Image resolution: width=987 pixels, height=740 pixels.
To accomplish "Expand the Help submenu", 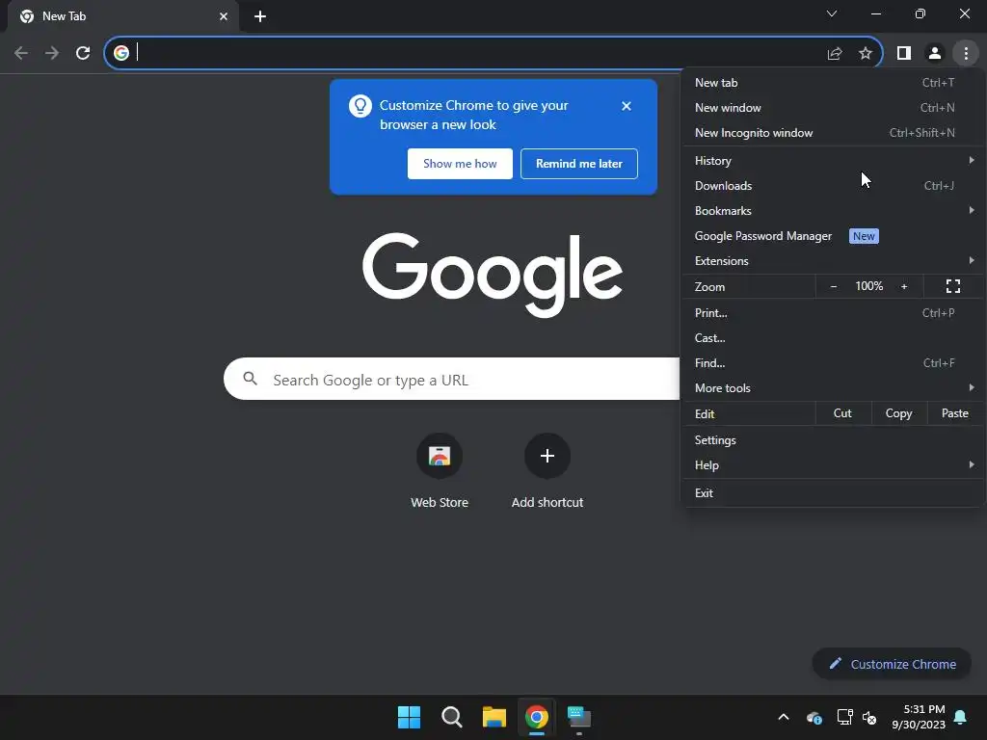I will tap(833, 465).
